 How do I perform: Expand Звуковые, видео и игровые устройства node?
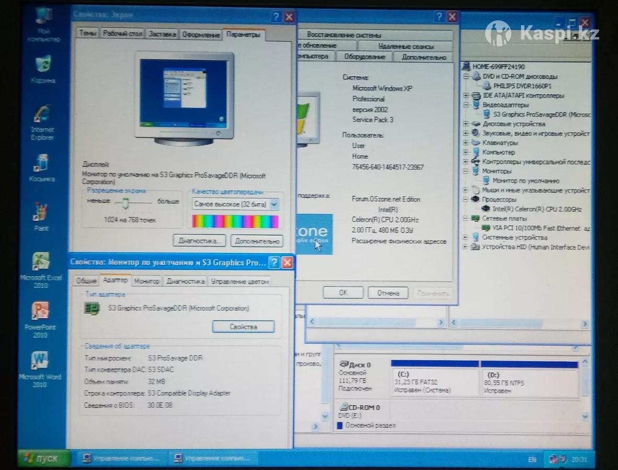point(466,133)
